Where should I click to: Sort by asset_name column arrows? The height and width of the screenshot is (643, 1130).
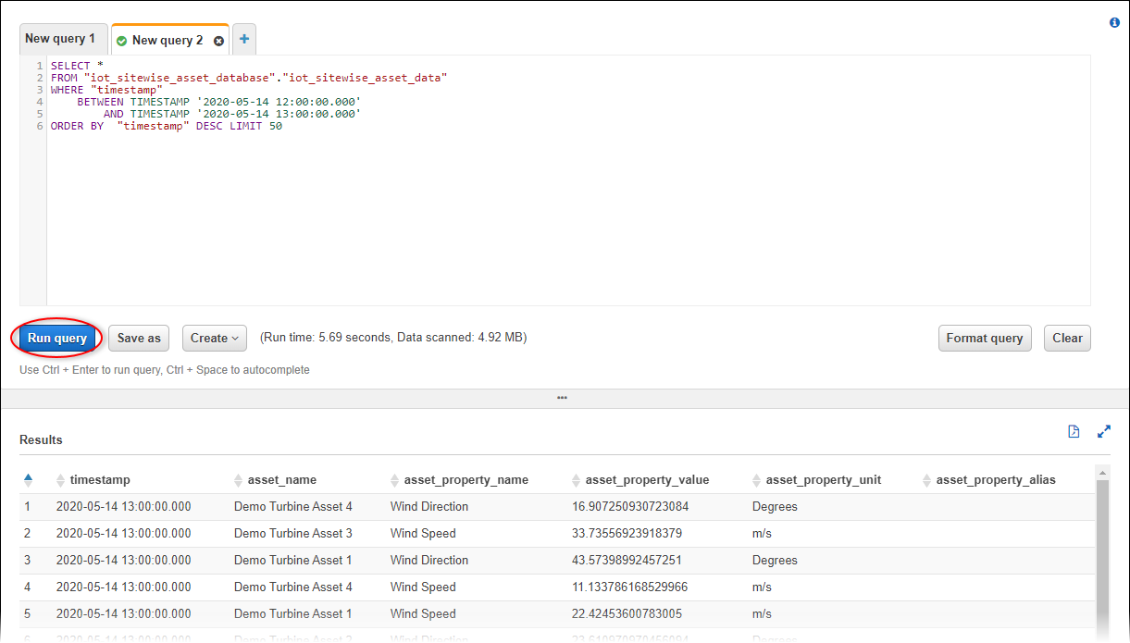[x=239, y=480]
